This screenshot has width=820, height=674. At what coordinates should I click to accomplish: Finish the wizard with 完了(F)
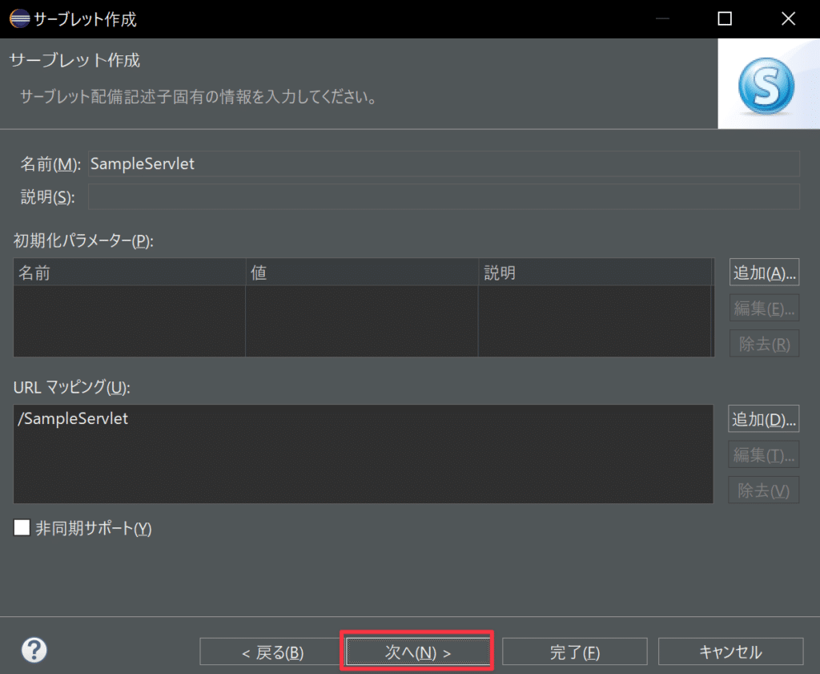click(574, 652)
